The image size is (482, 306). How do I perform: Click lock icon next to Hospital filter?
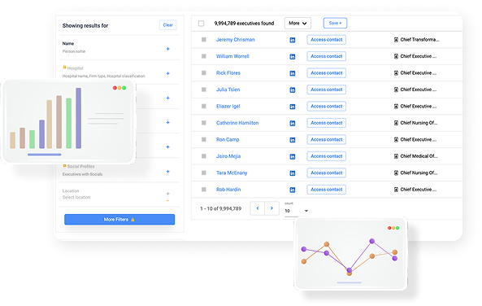point(64,67)
